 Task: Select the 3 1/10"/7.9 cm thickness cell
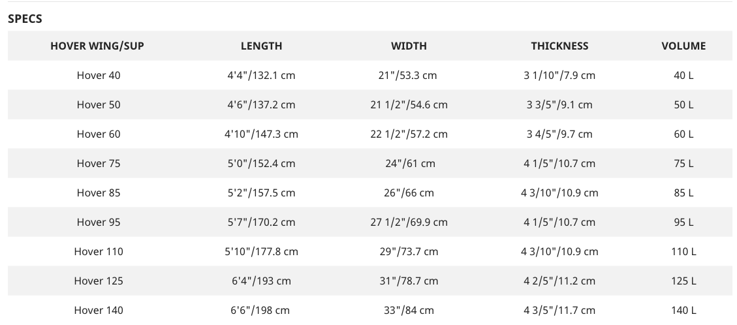tap(559, 75)
